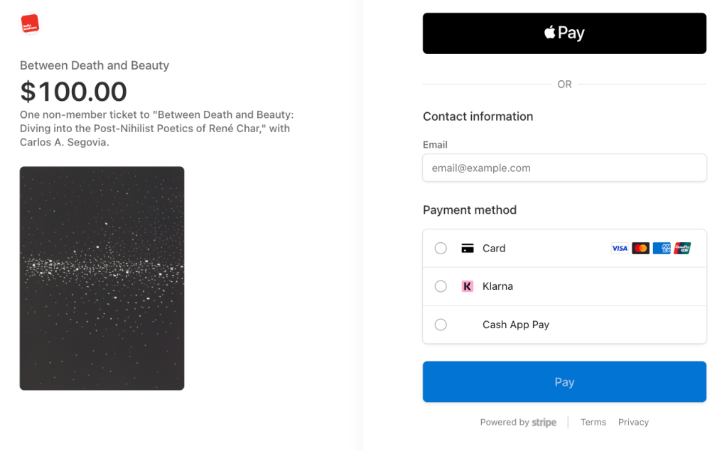727x451 pixels.
Task: Click the black credit card icon
Action: point(467,249)
